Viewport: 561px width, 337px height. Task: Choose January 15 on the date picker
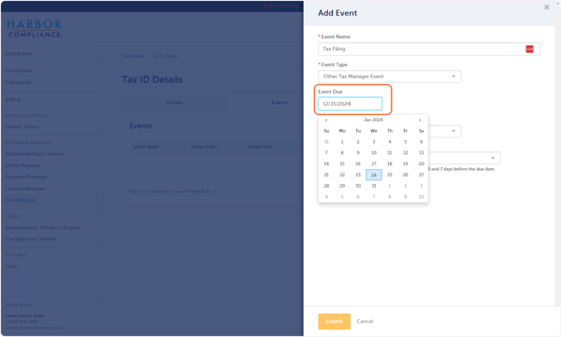tap(342, 163)
